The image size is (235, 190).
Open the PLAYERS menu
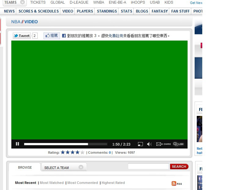pos(85,11)
